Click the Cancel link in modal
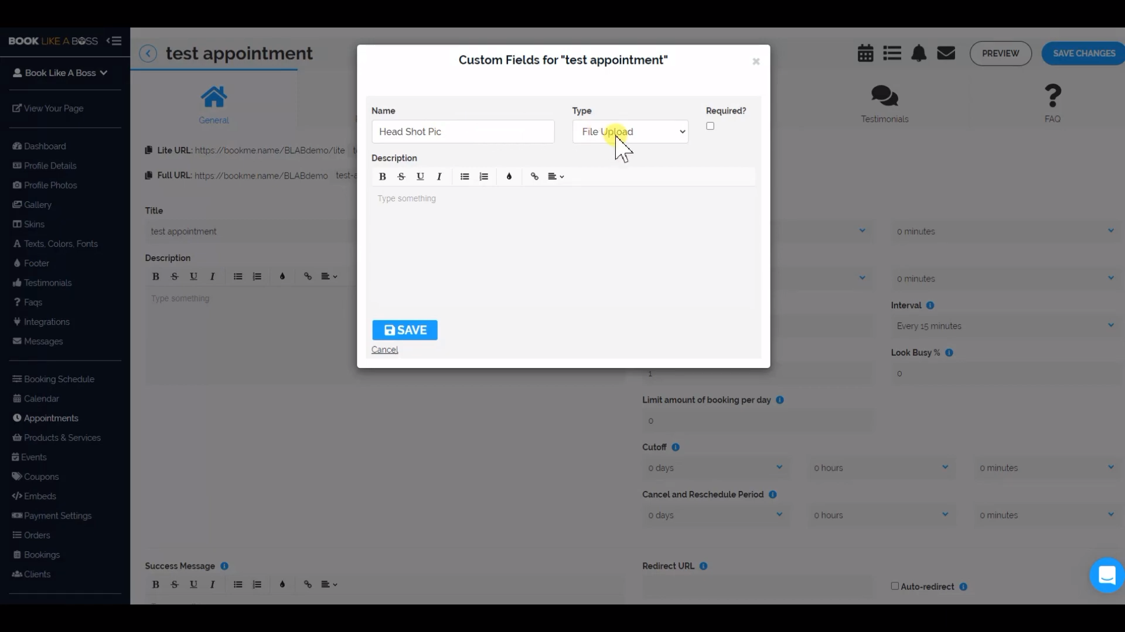The image size is (1125, 632). pos(385,349)
